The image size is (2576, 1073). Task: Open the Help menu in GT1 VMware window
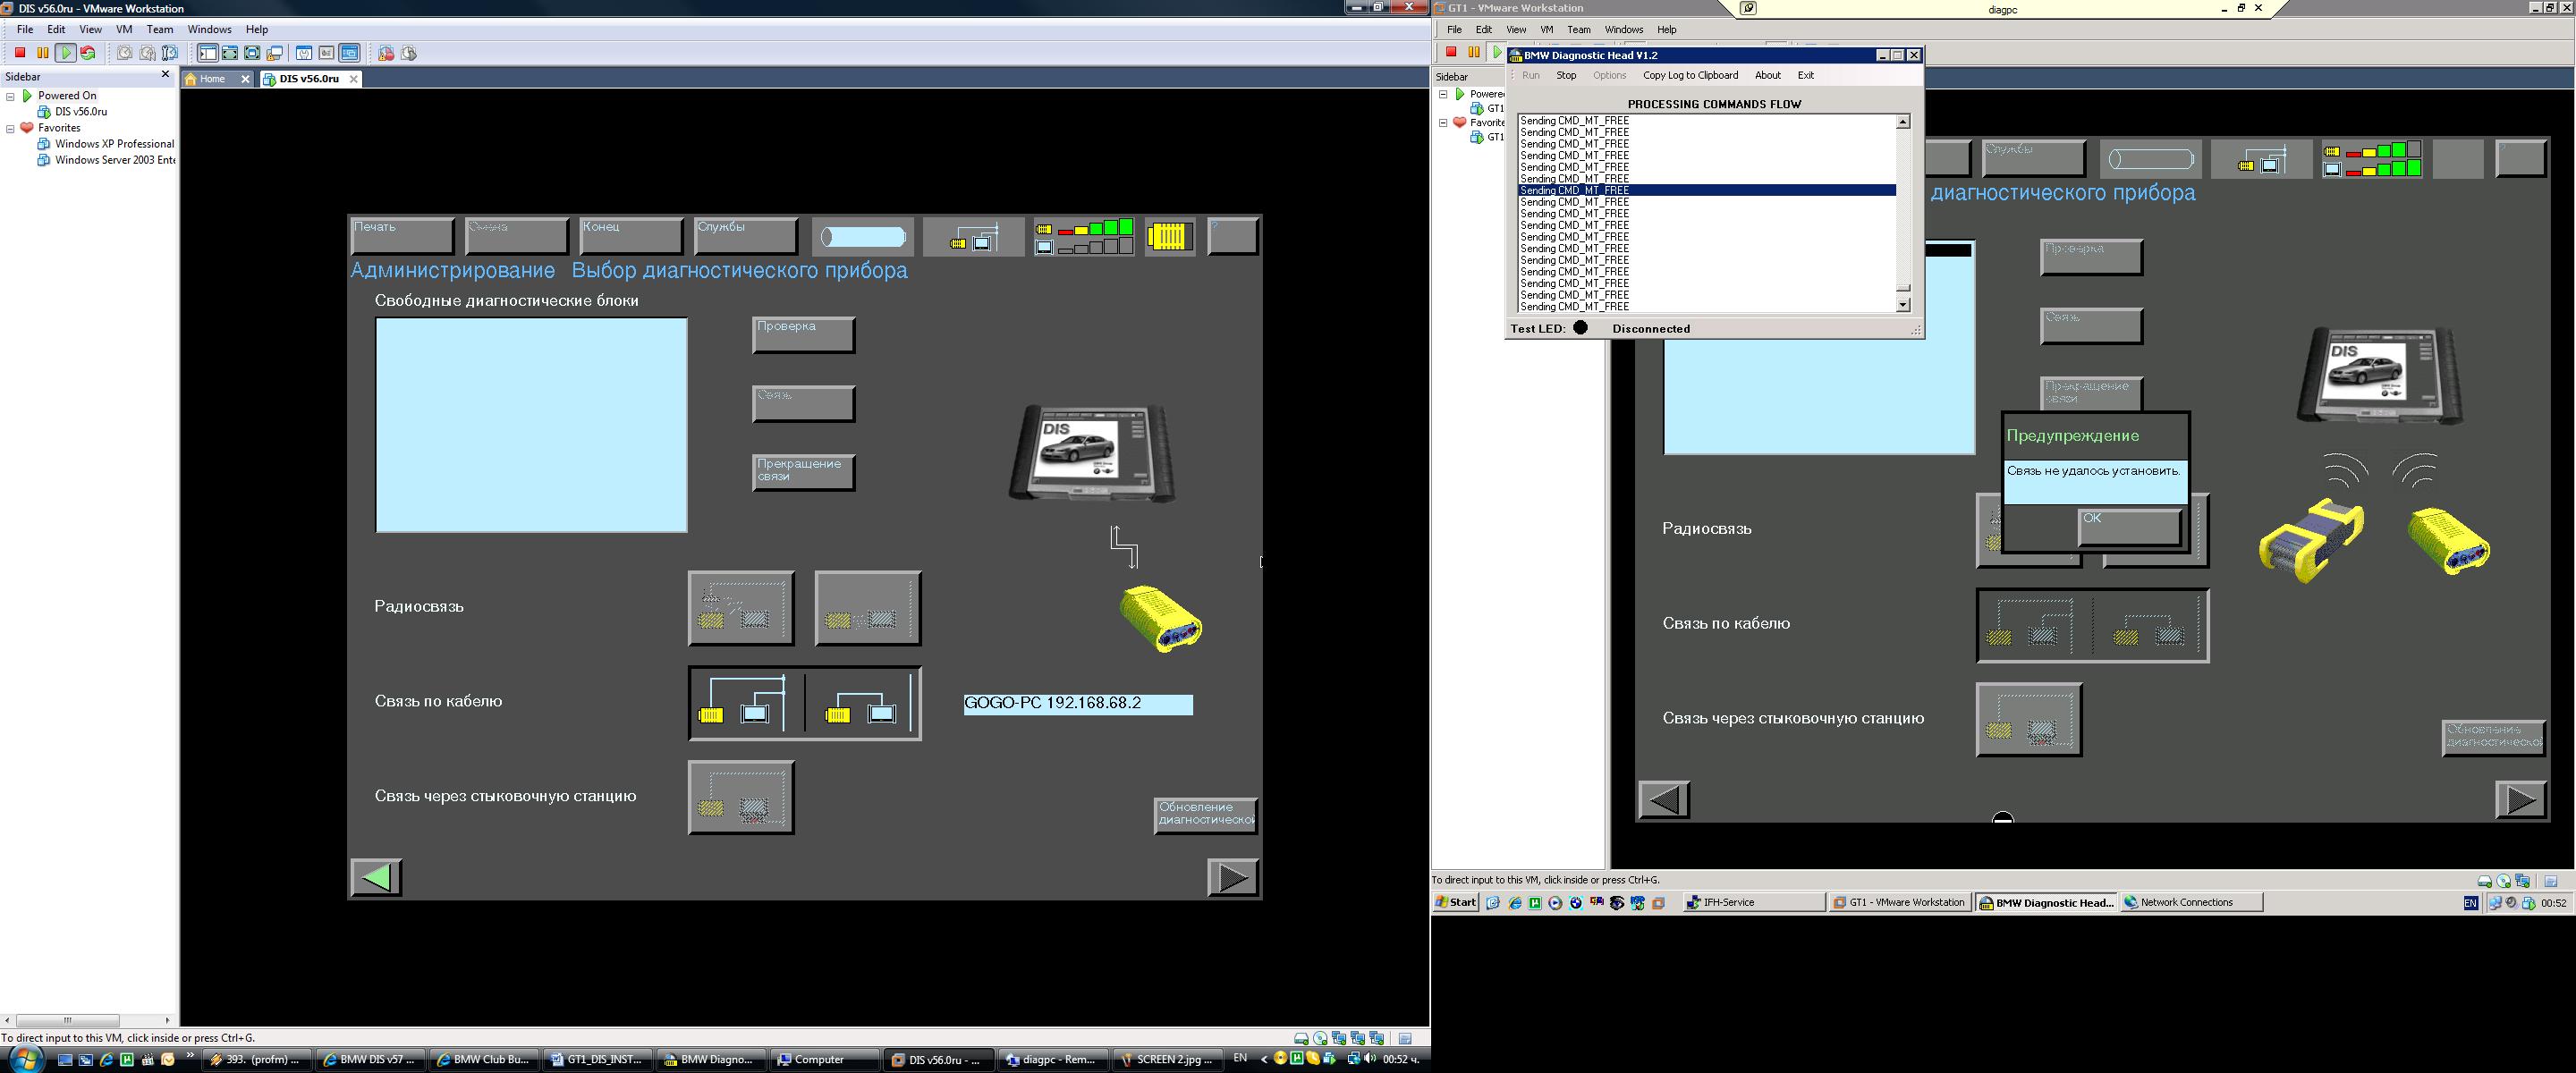coord(1667,30)
